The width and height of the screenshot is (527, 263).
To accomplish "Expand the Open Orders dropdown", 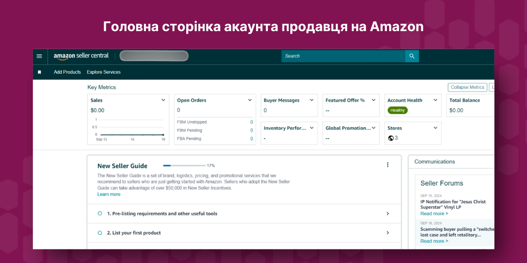I will tap(250, 100).
